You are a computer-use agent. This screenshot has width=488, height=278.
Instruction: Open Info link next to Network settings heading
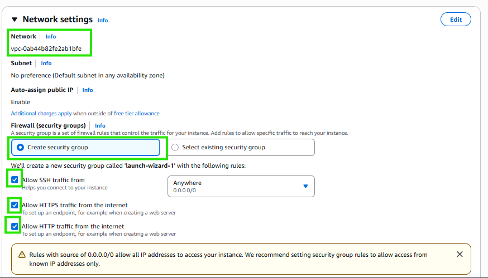[x=103, y=21]
